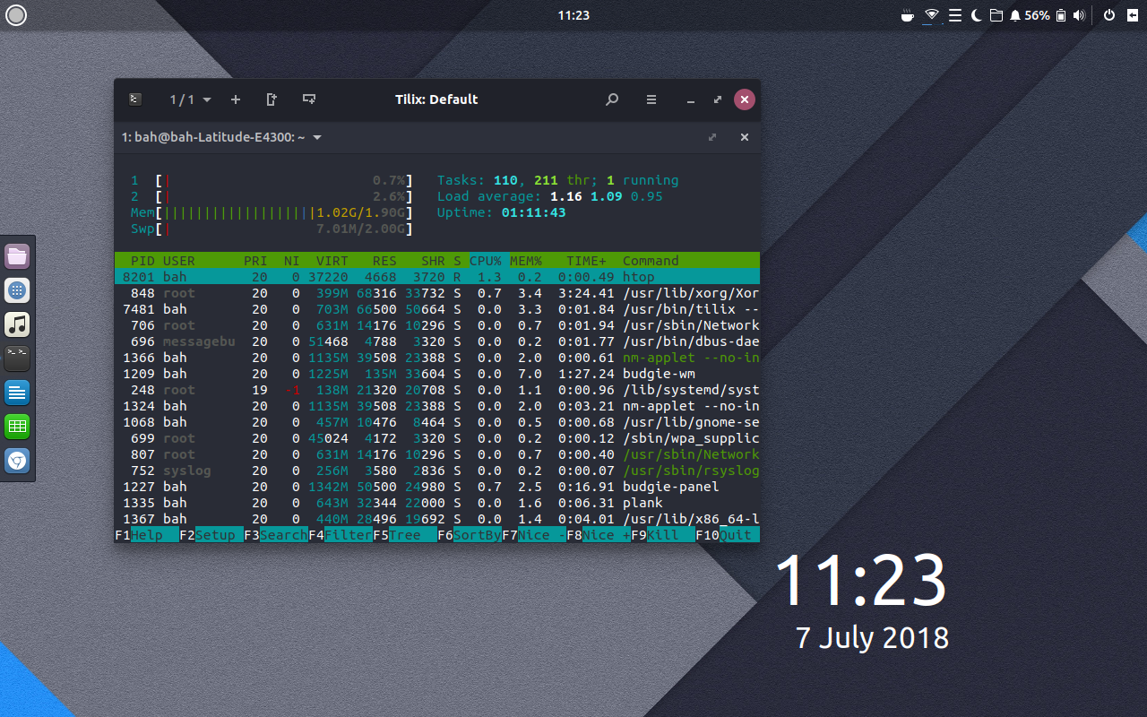The height and width of the screenshot is (717, 1147).
Task: Launch the text document dock icon
Action: click(x=17, y=393)
